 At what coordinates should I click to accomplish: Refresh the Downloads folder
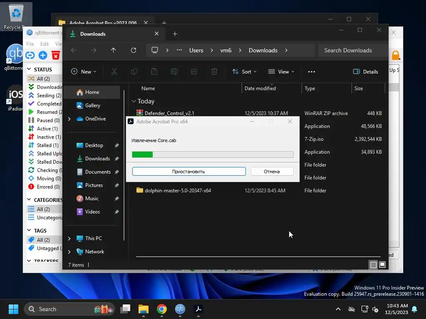134,50
